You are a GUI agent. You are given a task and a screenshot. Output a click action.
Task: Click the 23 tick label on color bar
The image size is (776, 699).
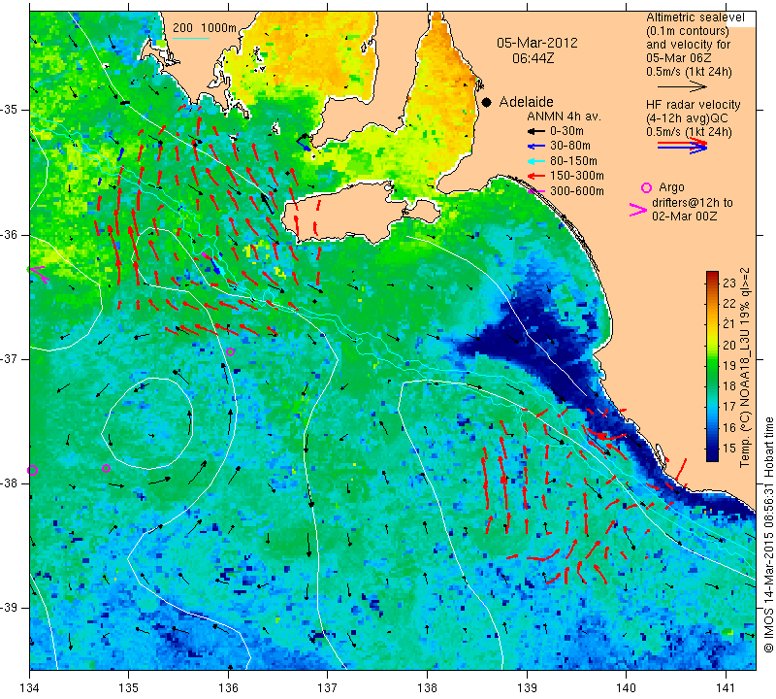(x=729, y=283)
